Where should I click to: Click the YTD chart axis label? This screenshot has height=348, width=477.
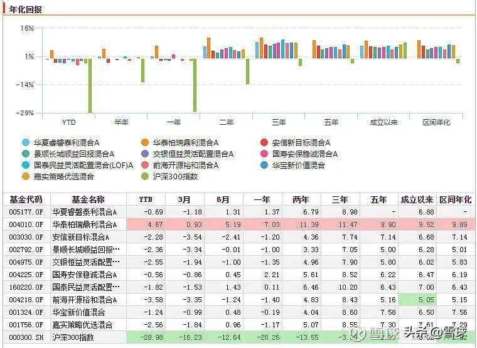[x=69, y=122]
